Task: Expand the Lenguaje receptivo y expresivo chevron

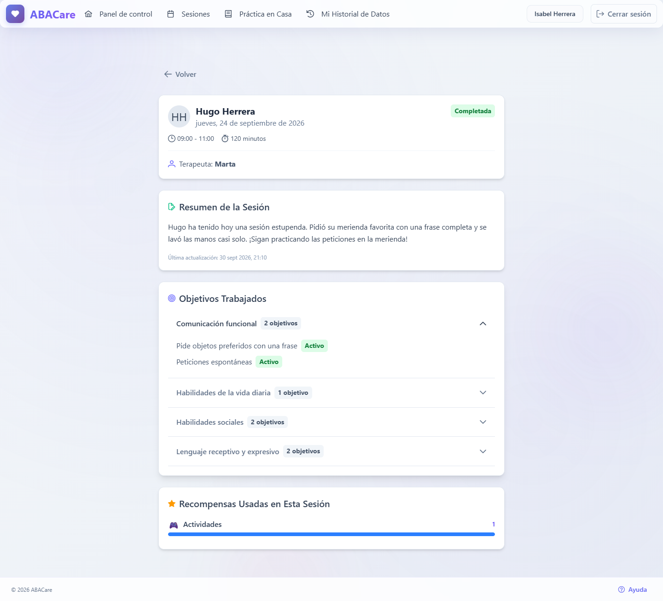Action: pos(483,451)
